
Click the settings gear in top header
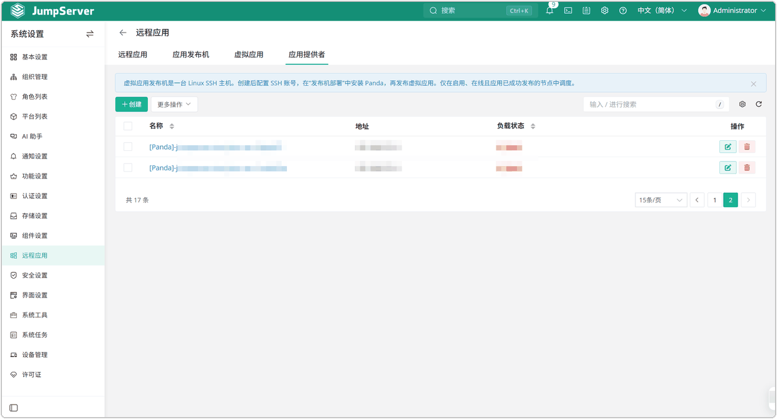(x=605, y=11)
